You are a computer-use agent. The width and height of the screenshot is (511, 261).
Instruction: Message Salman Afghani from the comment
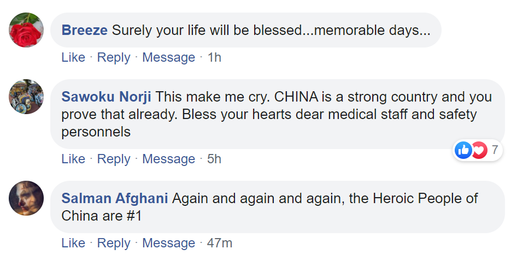click(168, 243)
